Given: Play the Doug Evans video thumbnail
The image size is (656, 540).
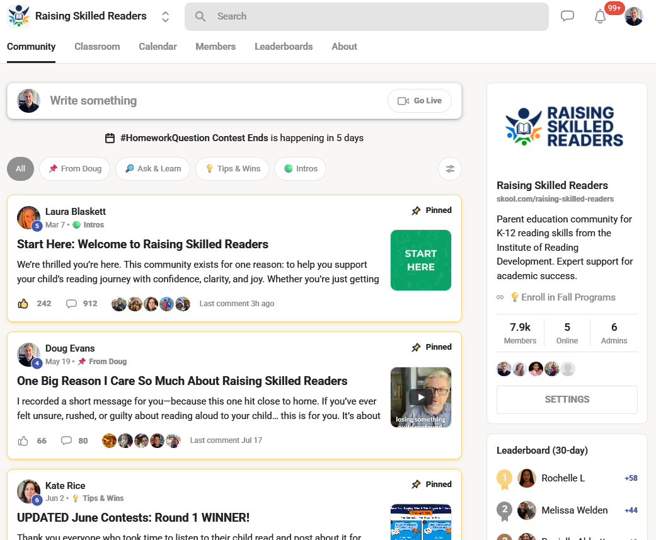Looking at the screenshot, I should point(421,397).
